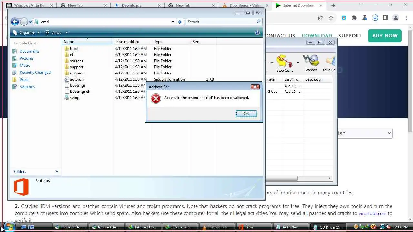Click the browser page vertical scrollbar

(x=410, y=81)
